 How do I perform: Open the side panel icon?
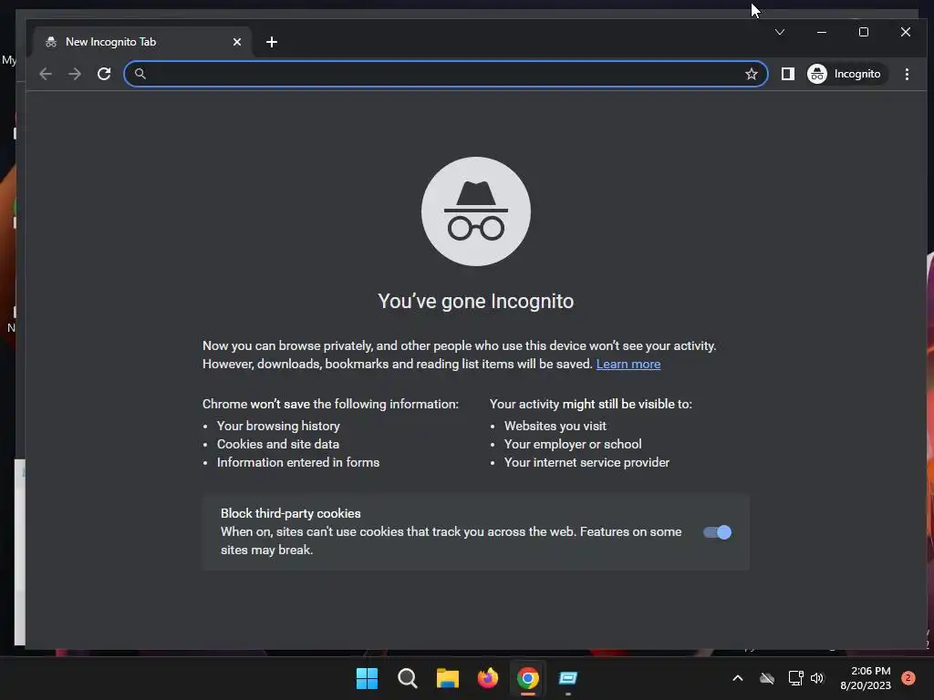click(787, 74)
